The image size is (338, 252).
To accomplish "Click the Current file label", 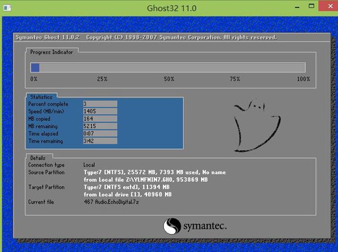I will coord(41,202).
